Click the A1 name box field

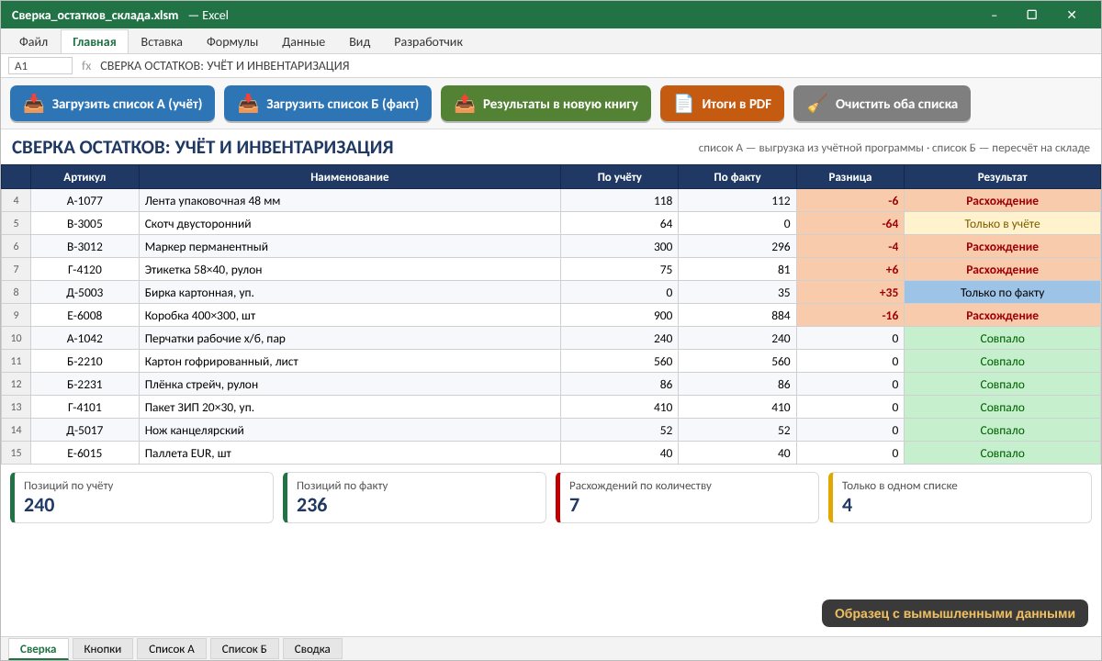[40, 66]
